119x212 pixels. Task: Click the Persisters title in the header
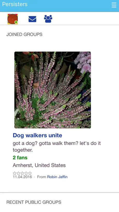(15, 4)
